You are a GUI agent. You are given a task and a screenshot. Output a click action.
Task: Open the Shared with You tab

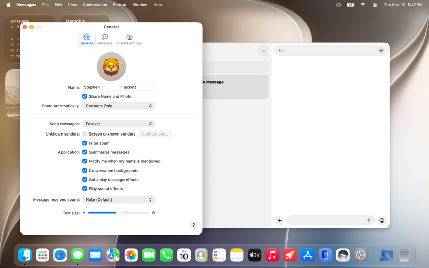(x=129, y=39)
